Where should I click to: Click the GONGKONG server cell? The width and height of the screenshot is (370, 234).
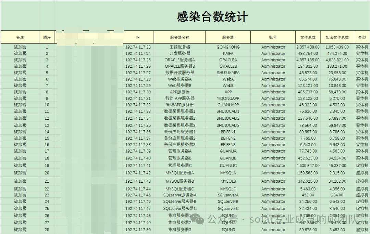(228, 47)
